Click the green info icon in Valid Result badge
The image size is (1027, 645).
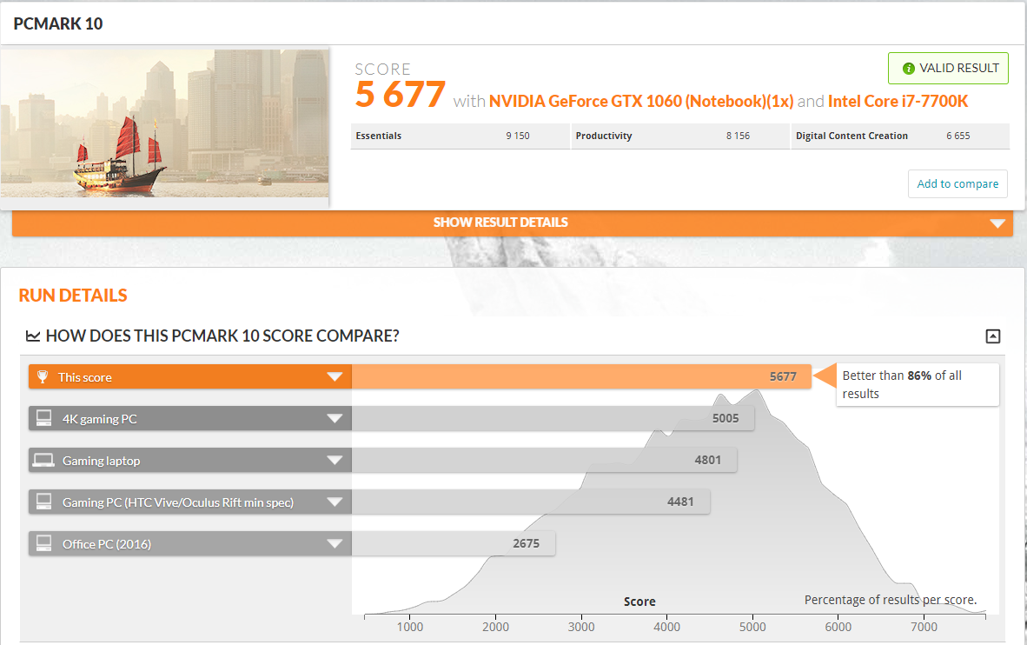pyautogui.click(x=908, y=68)
